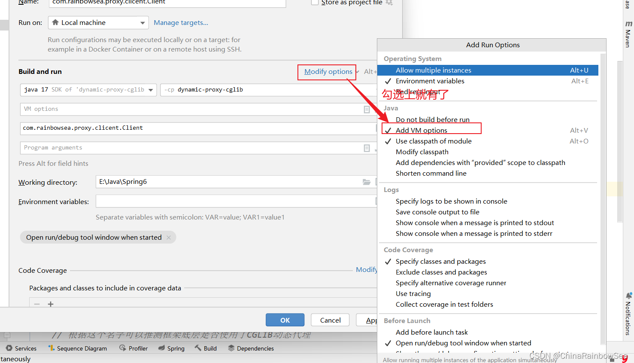The height and width of the screenshot is (363, 634).
Task: Click the configuration Name field
Action: tap(167, 3)
